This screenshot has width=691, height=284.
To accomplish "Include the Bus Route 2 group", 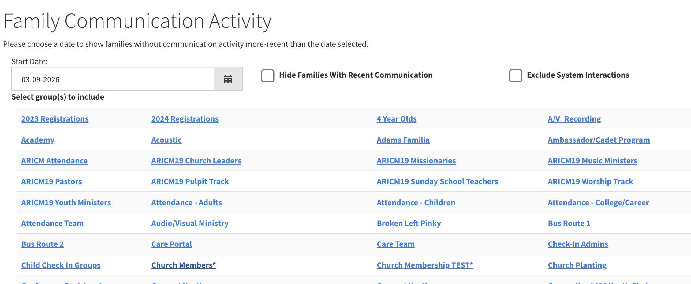I will click(43, 244).
